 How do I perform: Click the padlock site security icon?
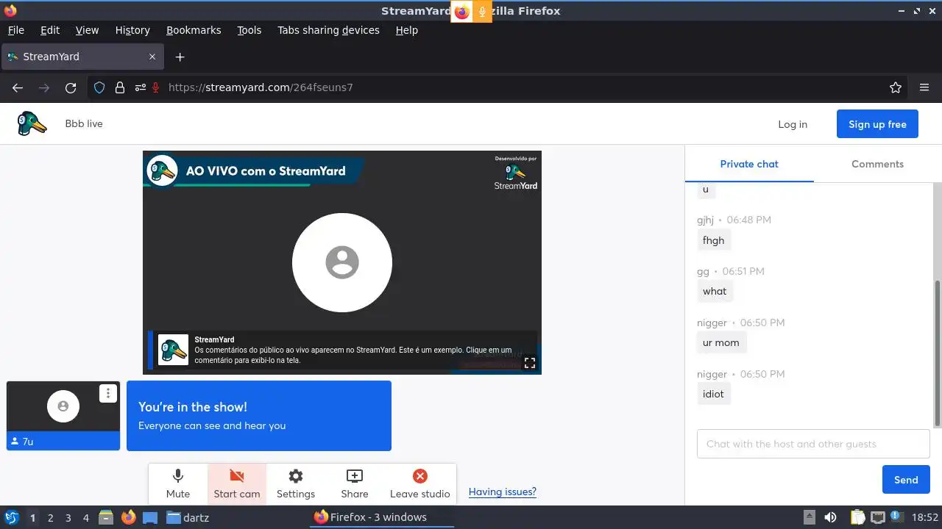pyautogui.click(x=120, y=87)
